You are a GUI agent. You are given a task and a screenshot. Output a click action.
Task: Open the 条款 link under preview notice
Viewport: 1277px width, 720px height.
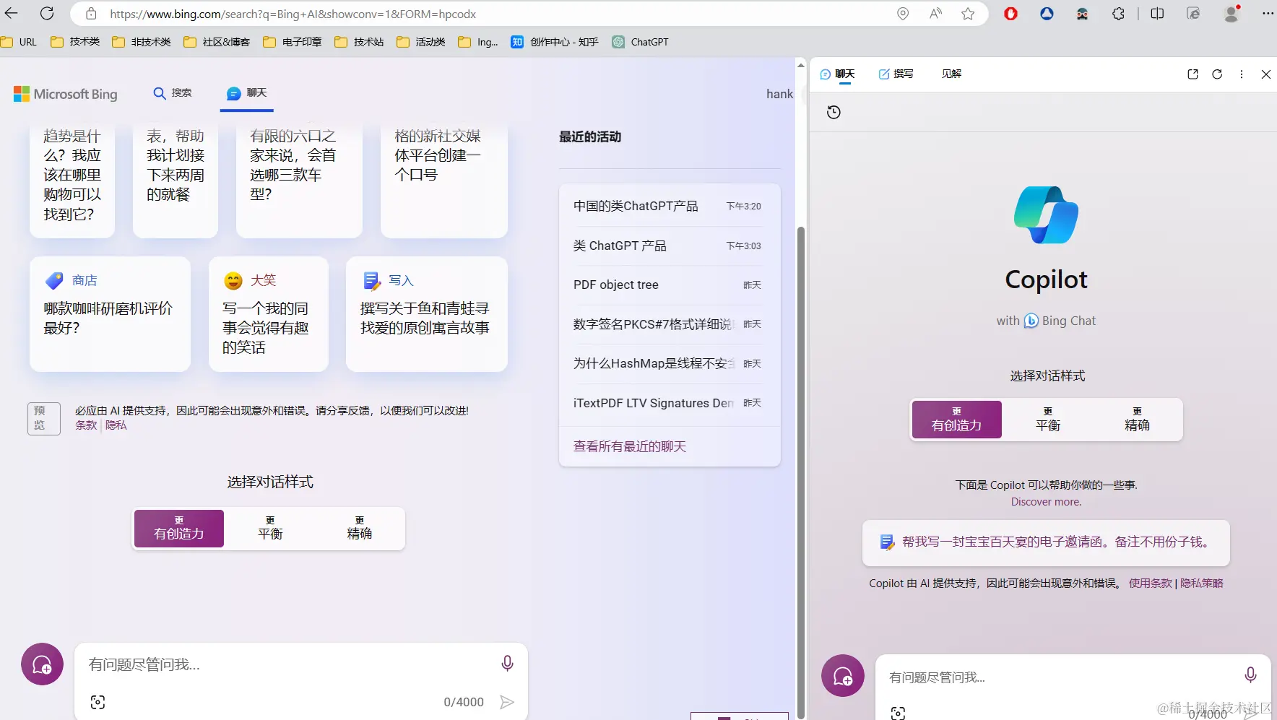[86, 425]
